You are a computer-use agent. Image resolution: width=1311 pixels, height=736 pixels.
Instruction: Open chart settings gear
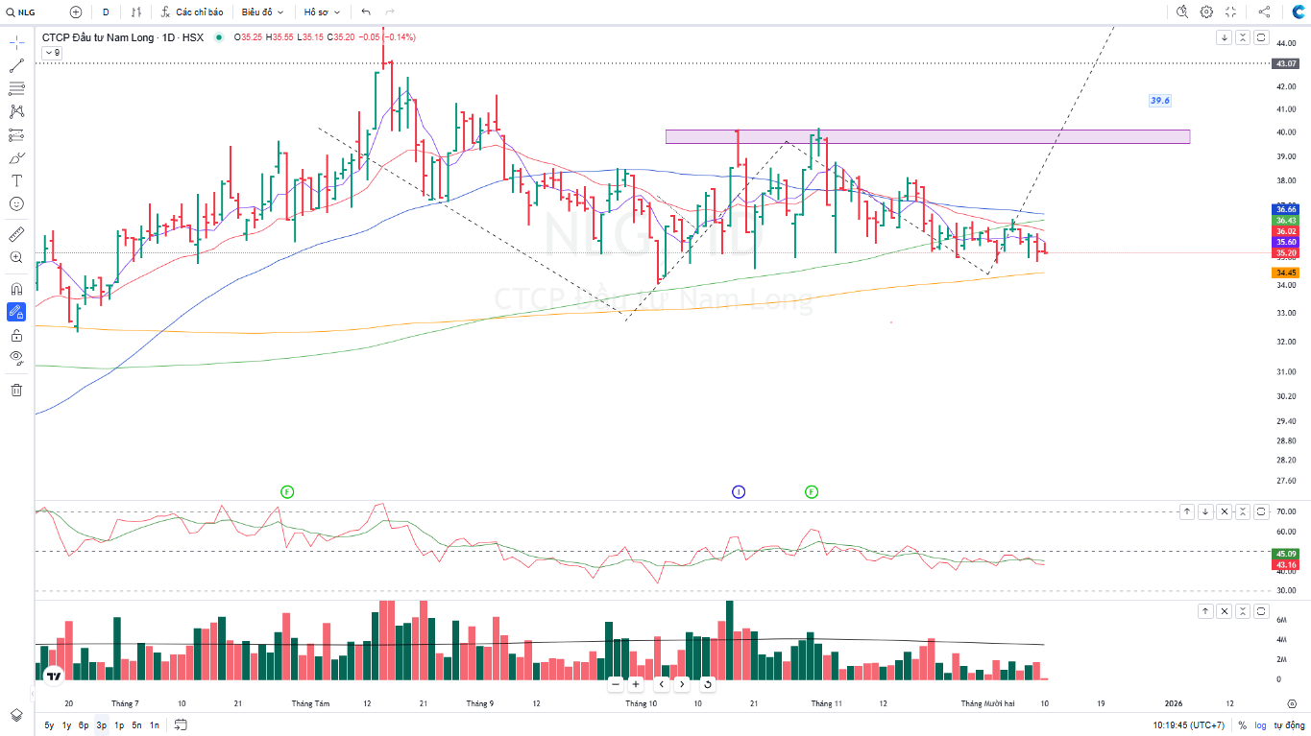point(1206,12)
